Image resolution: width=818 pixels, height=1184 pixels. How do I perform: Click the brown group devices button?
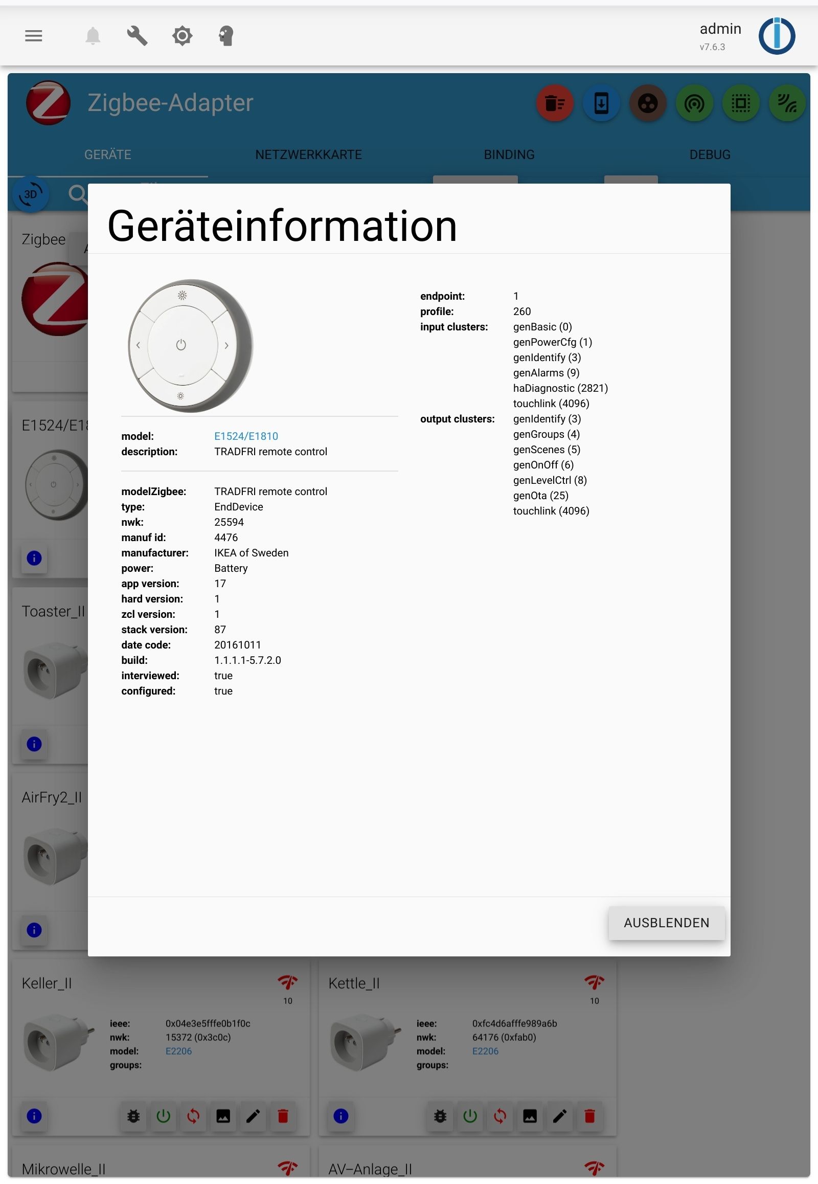coord(648,103)
